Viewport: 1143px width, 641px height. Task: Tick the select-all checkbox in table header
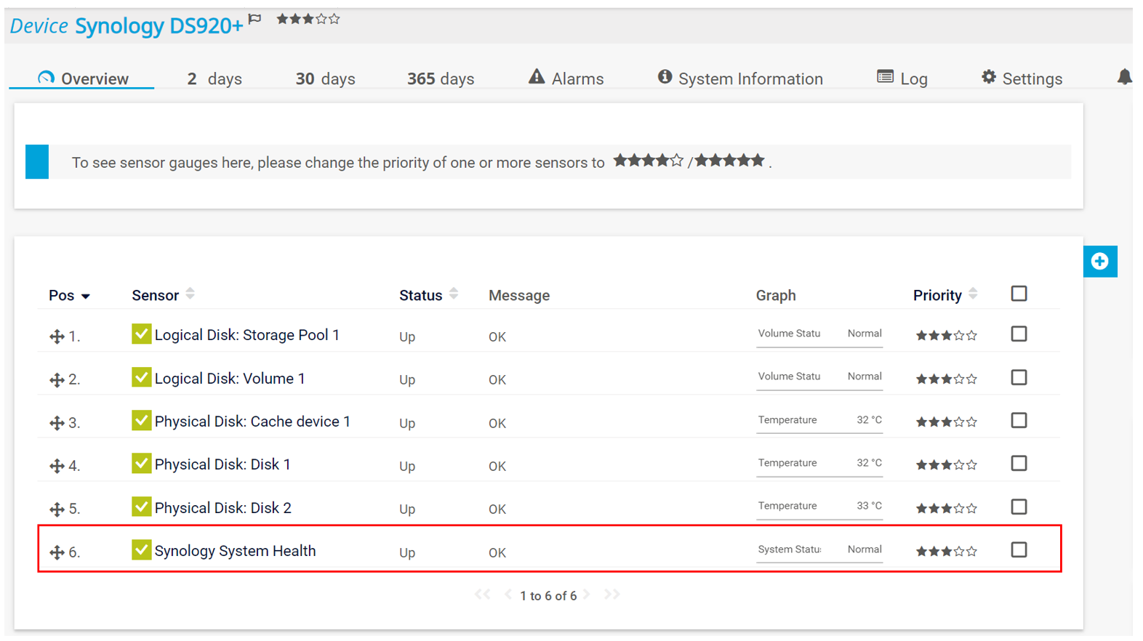[1019, 294]
